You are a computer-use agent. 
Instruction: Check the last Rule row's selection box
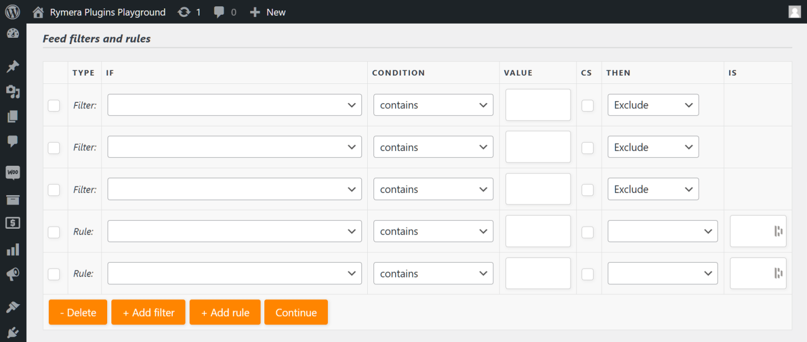pyautogui.click(x=54, y=273)
